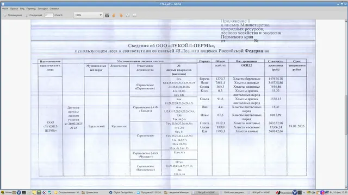Switch to 1764.pdf — NONE taskbar window
This screenshot has height=195, width=348.
204,193
